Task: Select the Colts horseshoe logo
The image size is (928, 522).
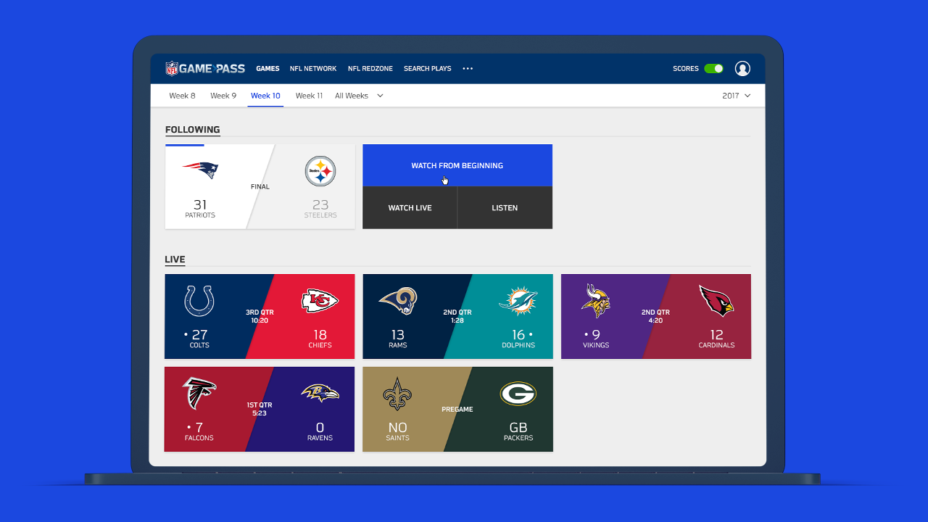Action: point(199,301)
